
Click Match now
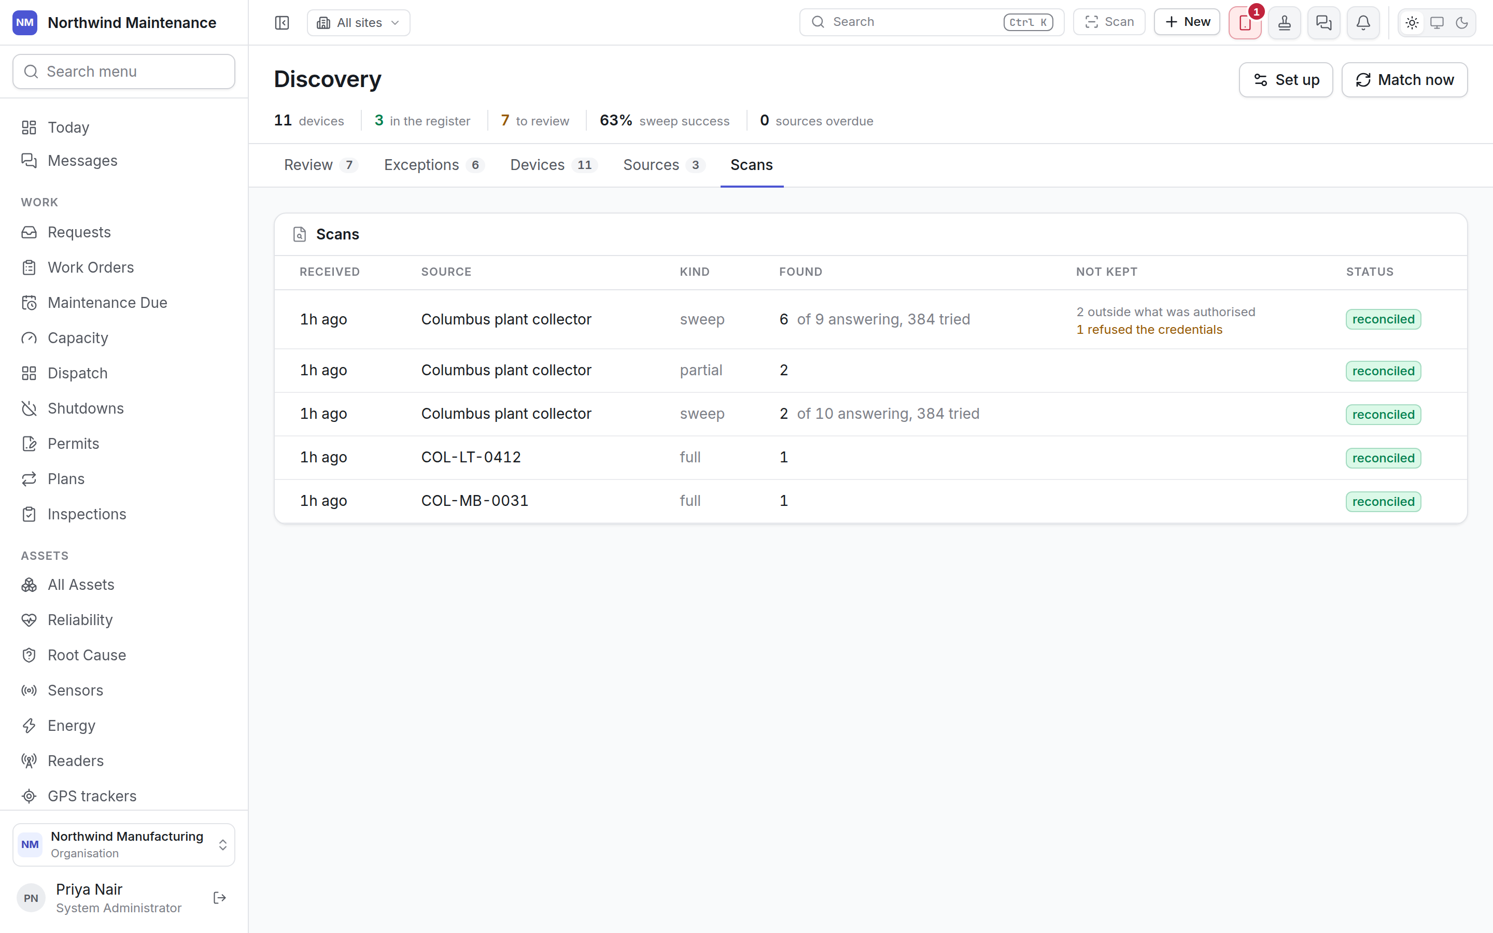pos(1404,80)
